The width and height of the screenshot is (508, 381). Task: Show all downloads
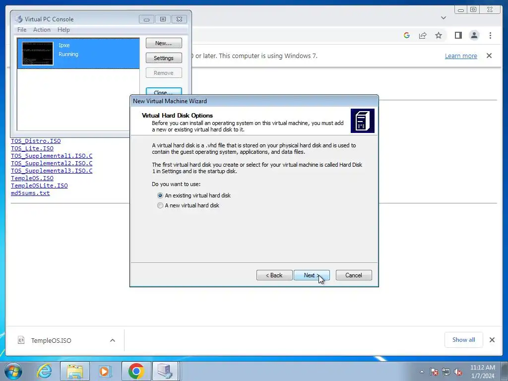(464, 339)
